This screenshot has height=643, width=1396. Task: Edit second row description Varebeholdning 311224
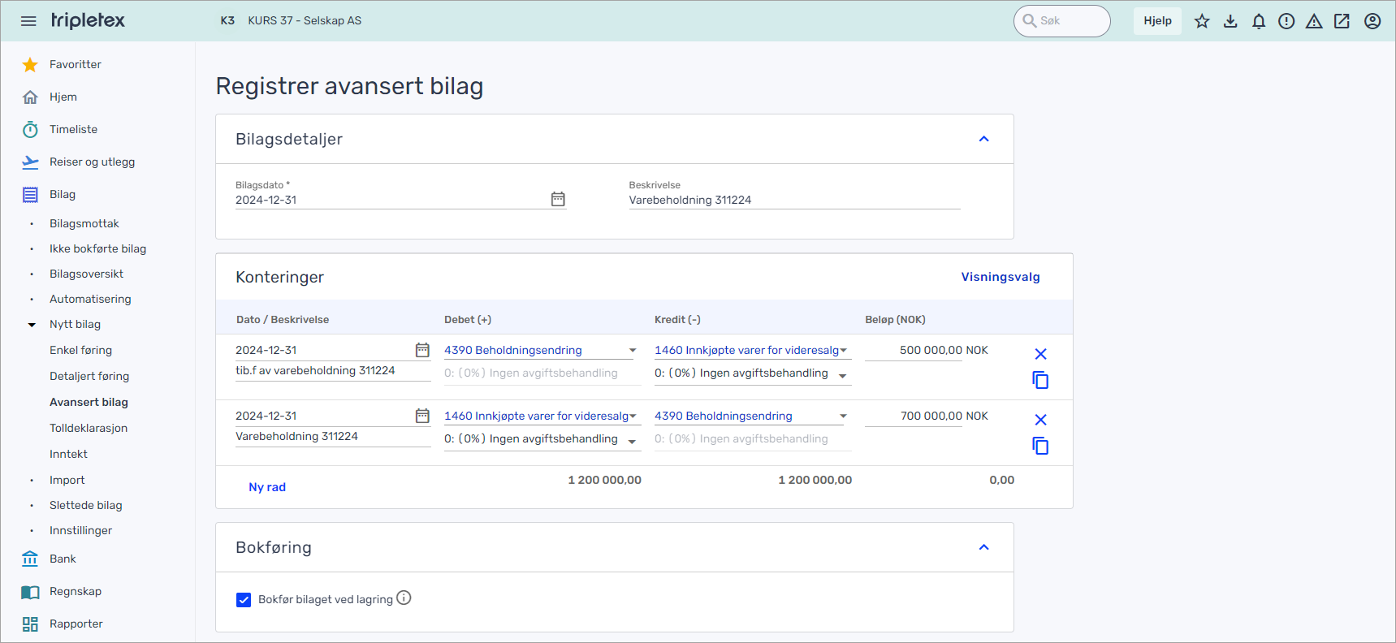pos(333,437)
